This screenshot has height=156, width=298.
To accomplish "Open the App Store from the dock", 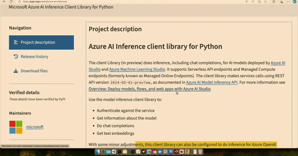I will click(x=171, y=152).
